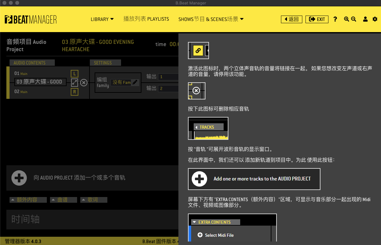The width and height of the screenshot is (381, 245).
Task: Click the stereo link expand icon between L and R
Action: (x=75, y=83)
